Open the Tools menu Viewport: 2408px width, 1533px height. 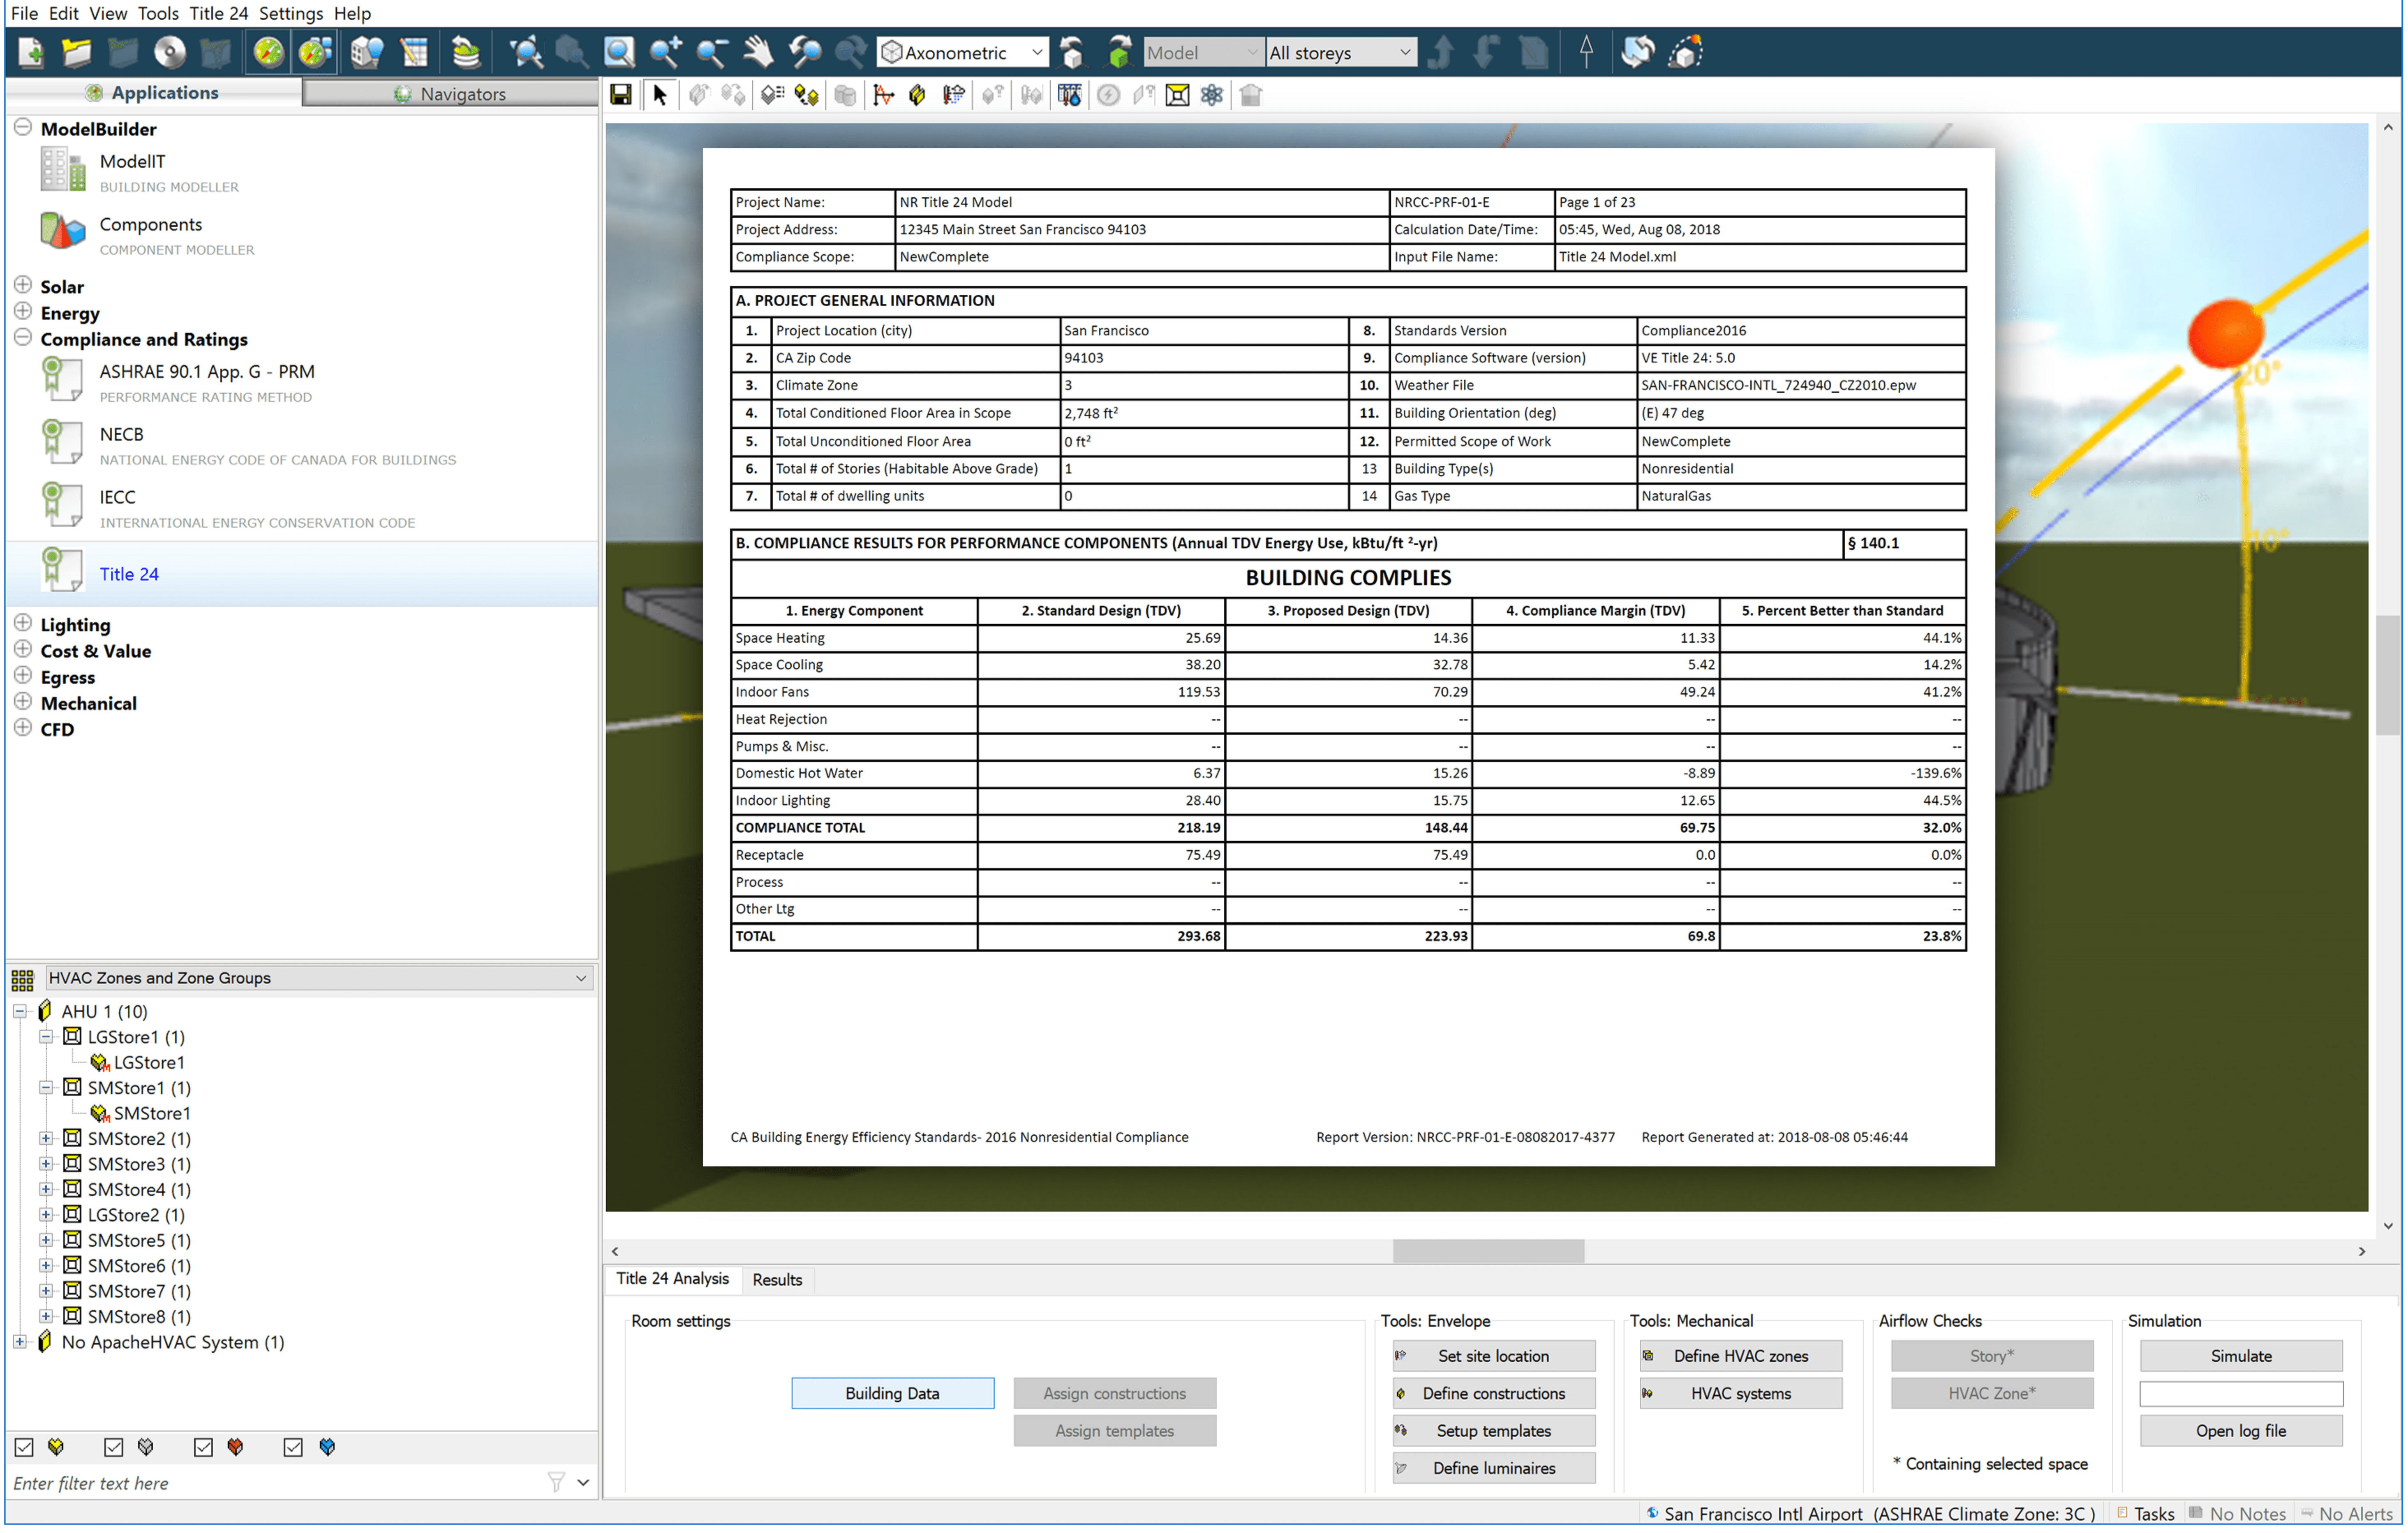158,13
